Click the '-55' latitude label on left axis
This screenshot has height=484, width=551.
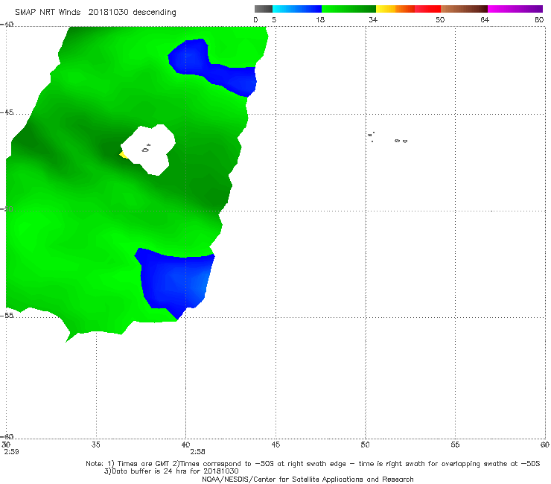click(x=7, y=316)
